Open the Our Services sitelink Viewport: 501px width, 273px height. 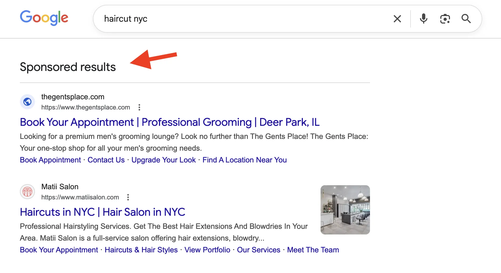coord(259,250)
